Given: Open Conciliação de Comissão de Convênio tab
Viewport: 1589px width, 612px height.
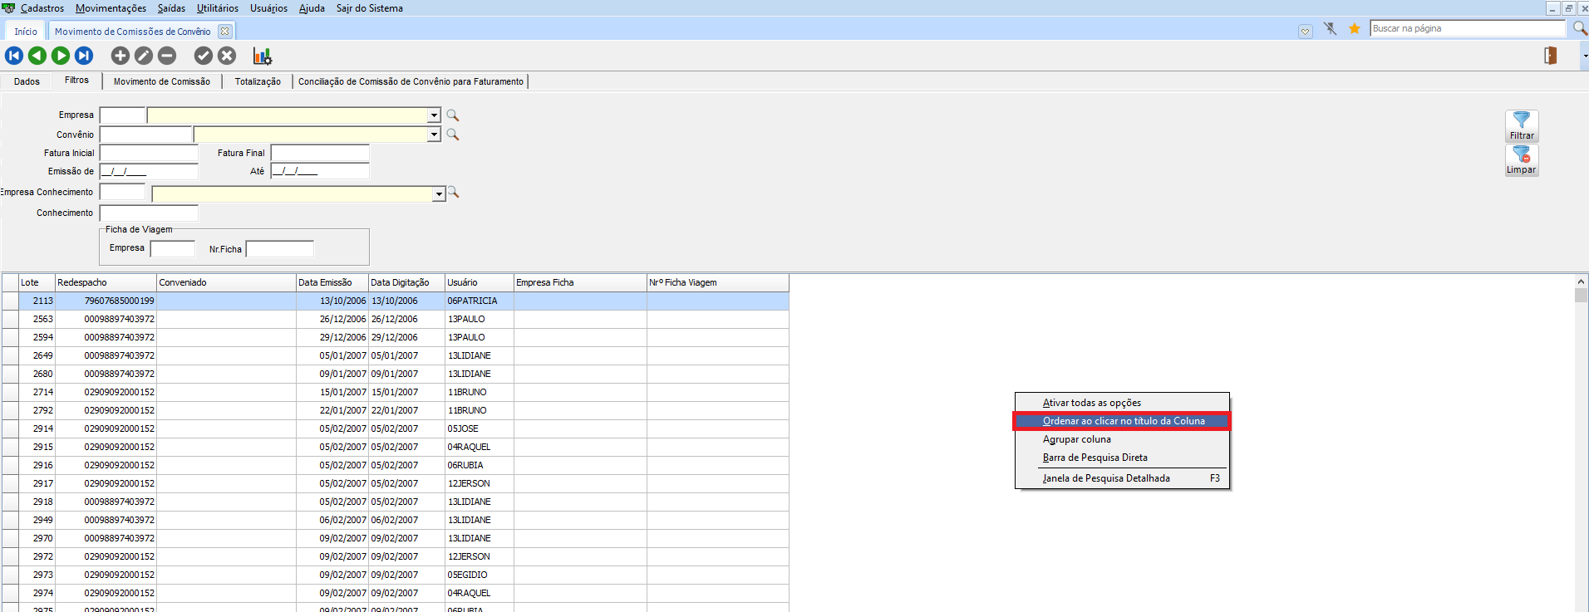Looking at the screenshot, I should click(x=411, y=81).
